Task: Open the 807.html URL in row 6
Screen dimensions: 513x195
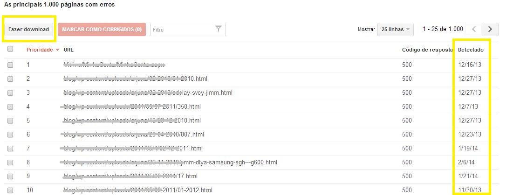Action: 134,134
